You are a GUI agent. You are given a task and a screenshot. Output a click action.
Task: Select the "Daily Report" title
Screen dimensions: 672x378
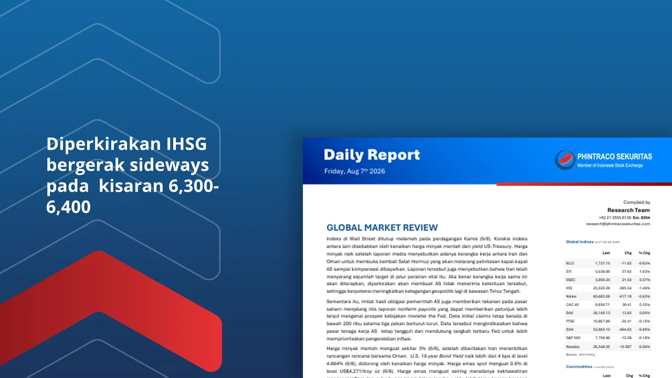(372, 155)
